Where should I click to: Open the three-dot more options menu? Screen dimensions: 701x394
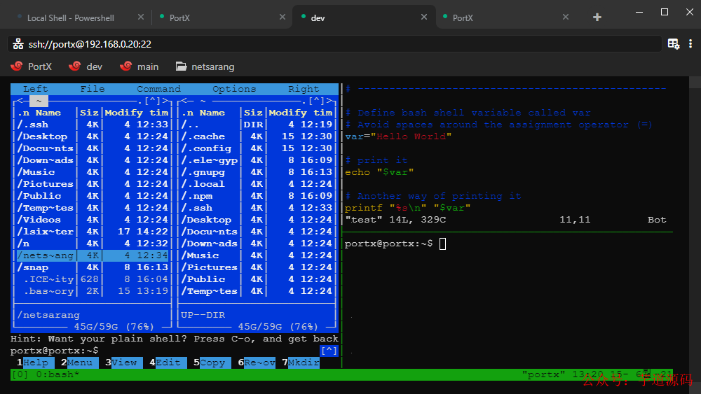690,43
